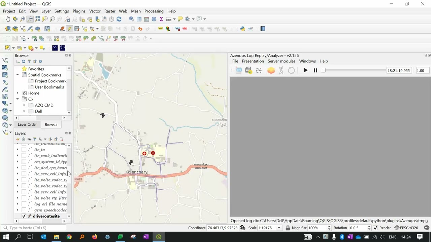Toggle visibility of lte_ta layer
This screenshot has height=242, width=431.
pyautogui.click(x=24, y=150)
